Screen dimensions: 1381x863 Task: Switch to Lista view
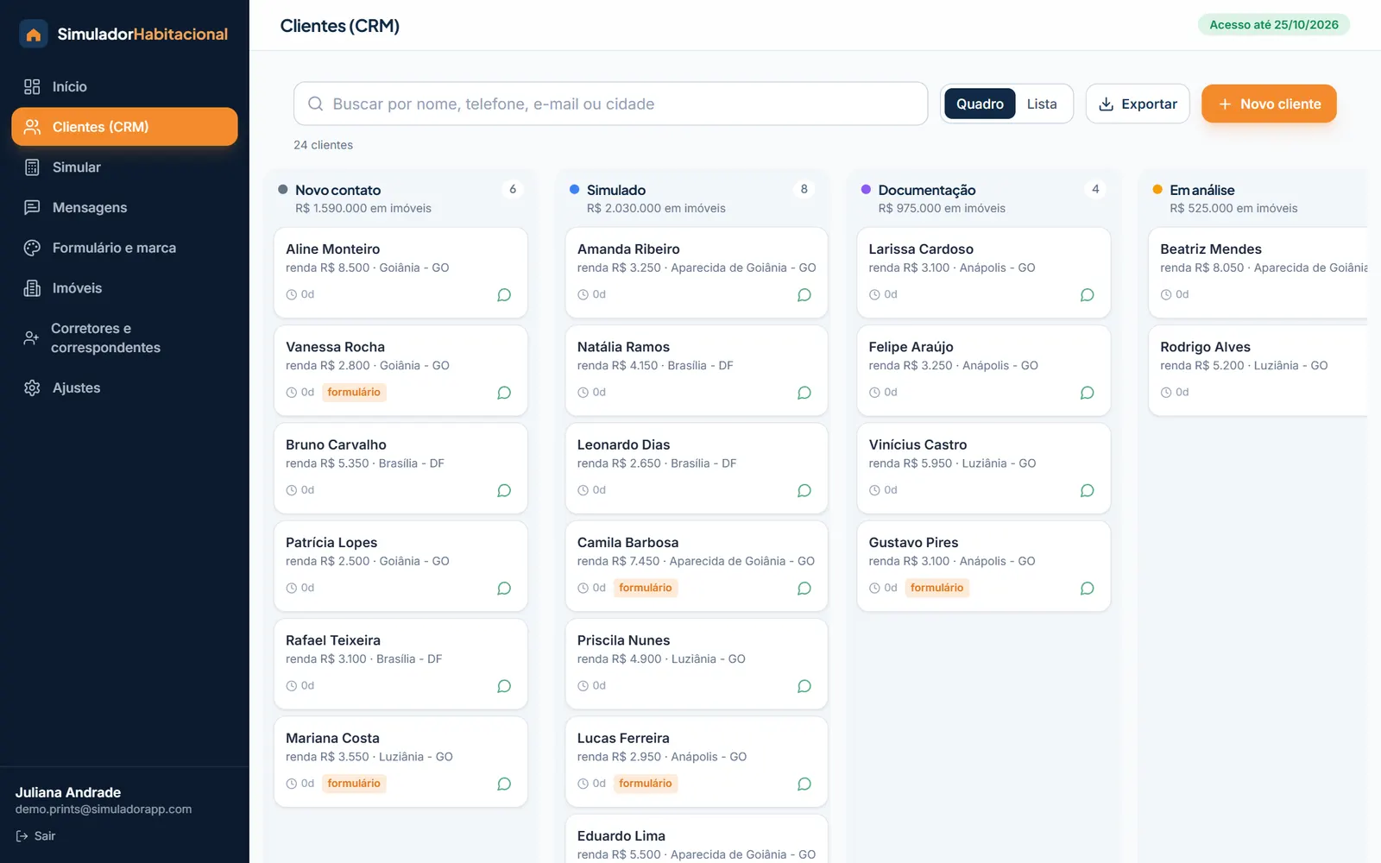(x=1042, y=104)
